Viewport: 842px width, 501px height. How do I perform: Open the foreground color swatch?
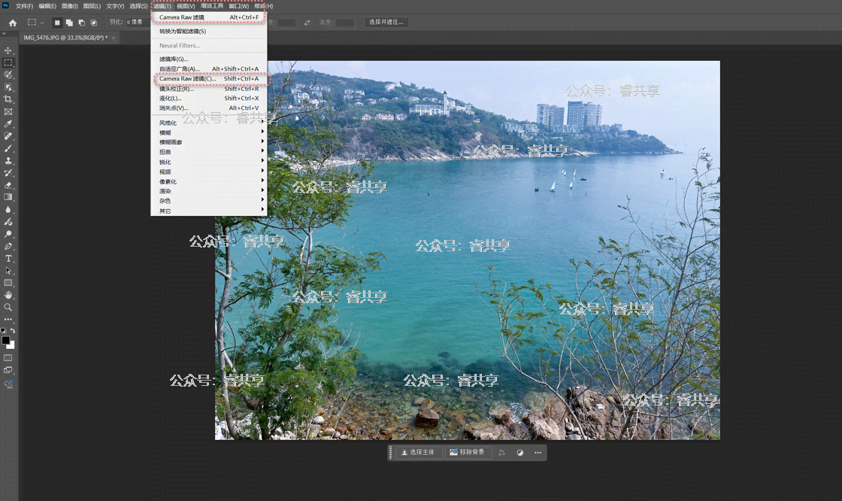6,341
